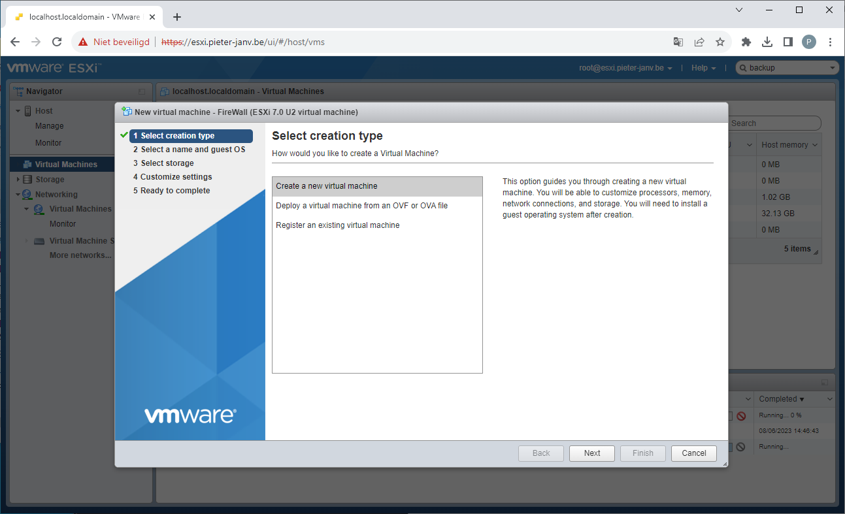Viewport: 845px width, 514px height.
Task: Expand the Storage tree node
Action: [18, 180]
